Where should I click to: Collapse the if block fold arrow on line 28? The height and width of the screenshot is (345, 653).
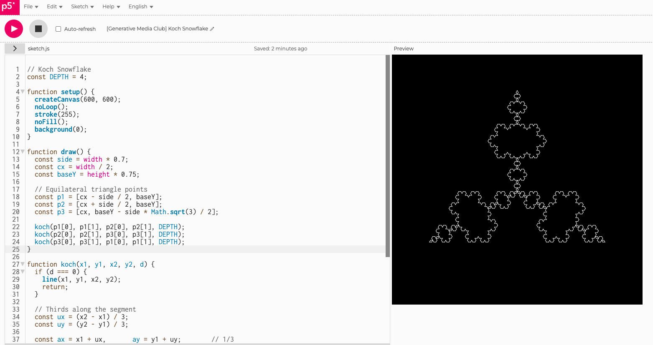23,272
